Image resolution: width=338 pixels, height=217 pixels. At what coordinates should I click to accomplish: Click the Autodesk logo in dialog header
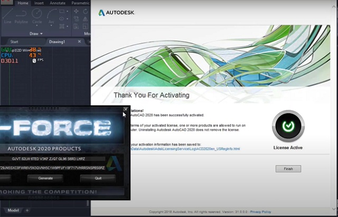click(116, 13)
